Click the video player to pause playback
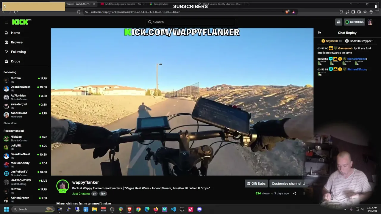 click(x=182, y=102)
